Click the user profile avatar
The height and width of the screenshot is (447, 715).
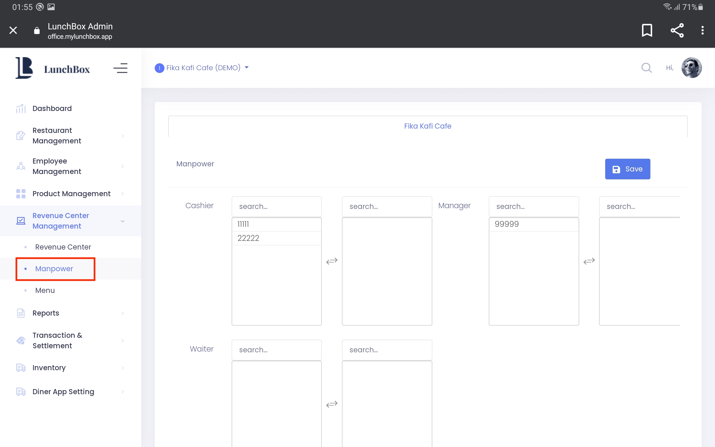691,68
